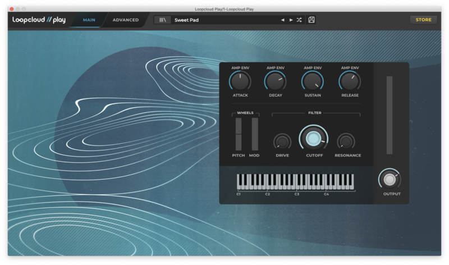449x265 pixels.
Task: Click the Pitch wheel slider
Action: (x=239, y=134)
